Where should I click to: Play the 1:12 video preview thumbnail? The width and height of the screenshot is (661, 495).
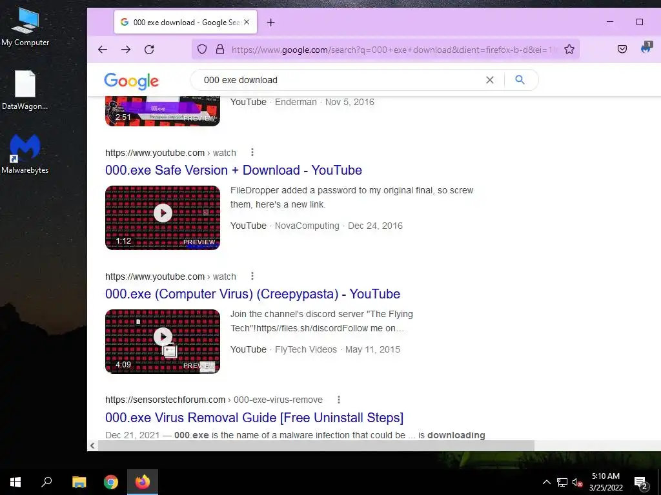pyautogui.click(x=163, y=218)
